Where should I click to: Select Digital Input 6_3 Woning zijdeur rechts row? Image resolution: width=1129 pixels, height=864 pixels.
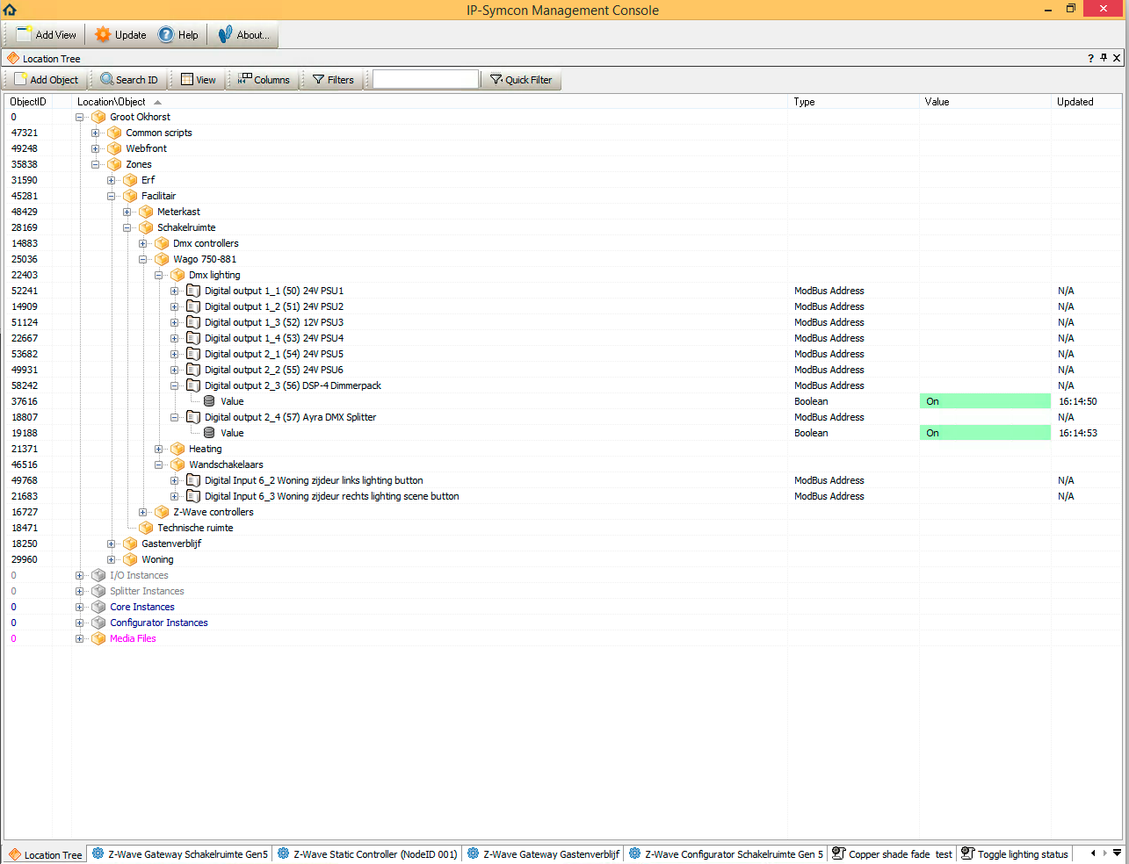331,496
